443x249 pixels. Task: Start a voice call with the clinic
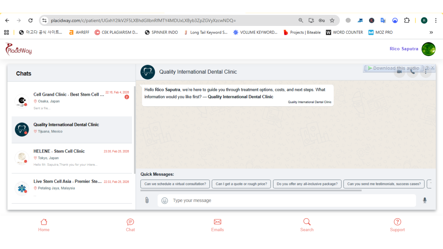pyautogui.click(x=412, y=72)
